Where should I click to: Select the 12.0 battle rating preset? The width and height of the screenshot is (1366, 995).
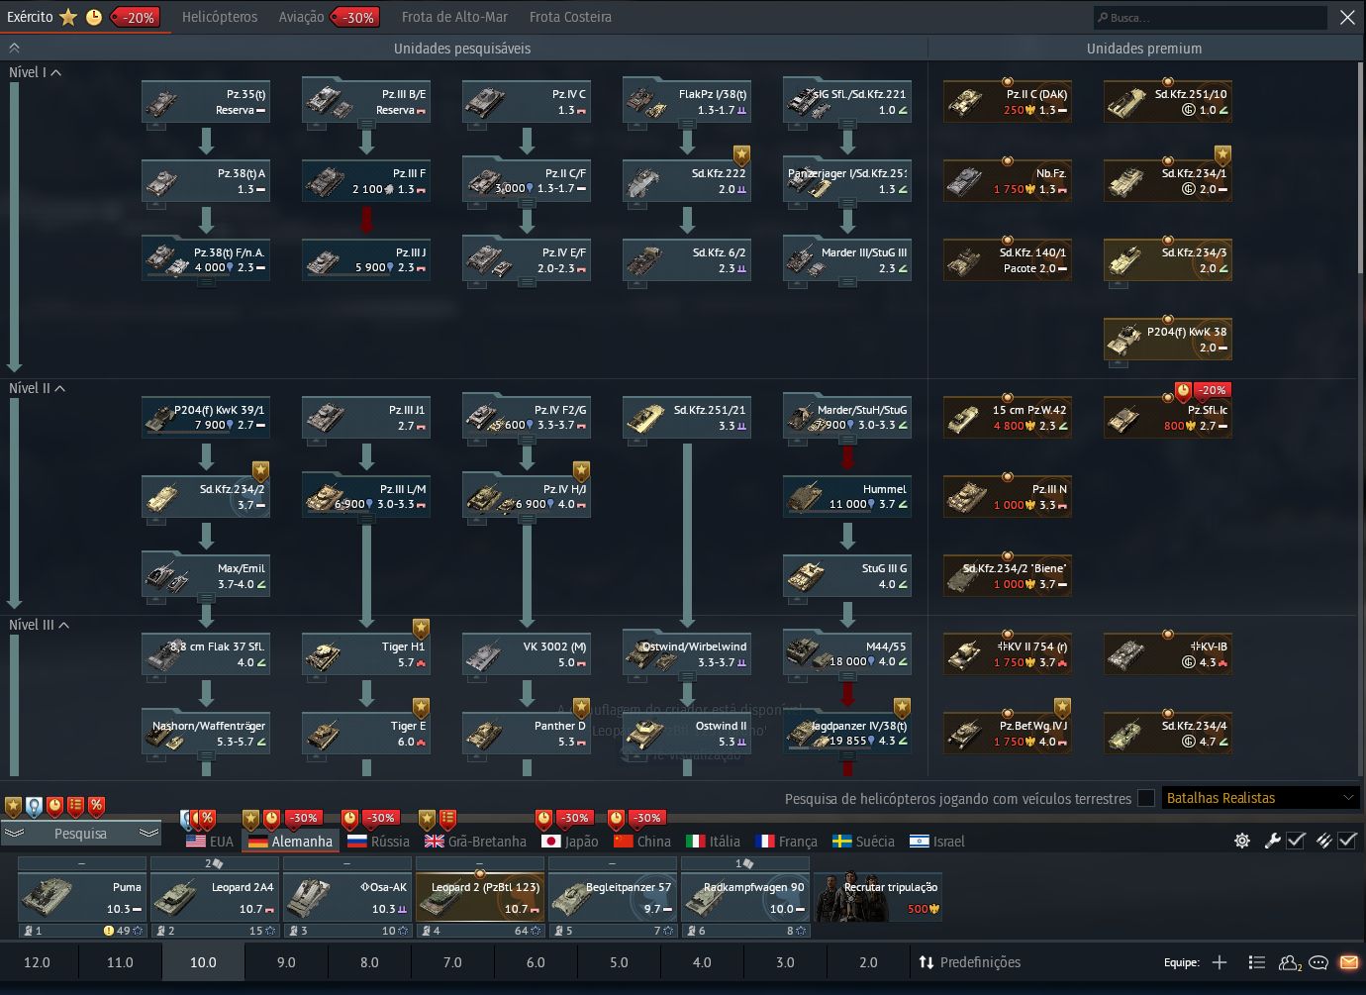pos(37,962)
